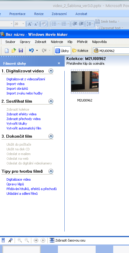The height and width of the screenshot is (253, 129).
Task: Open the Zobrazit menu
Action: [41, 42]
